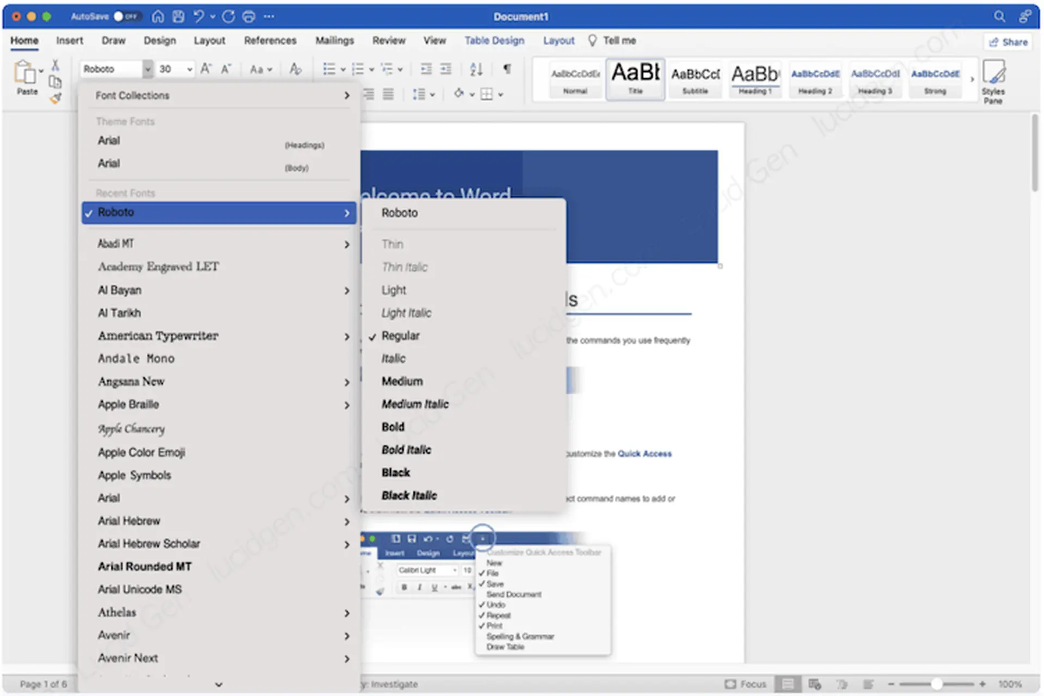Viewport: 1044px width, 696px height.
Task: Click the Save icon in title bar
Action: [x=178, y=17]
